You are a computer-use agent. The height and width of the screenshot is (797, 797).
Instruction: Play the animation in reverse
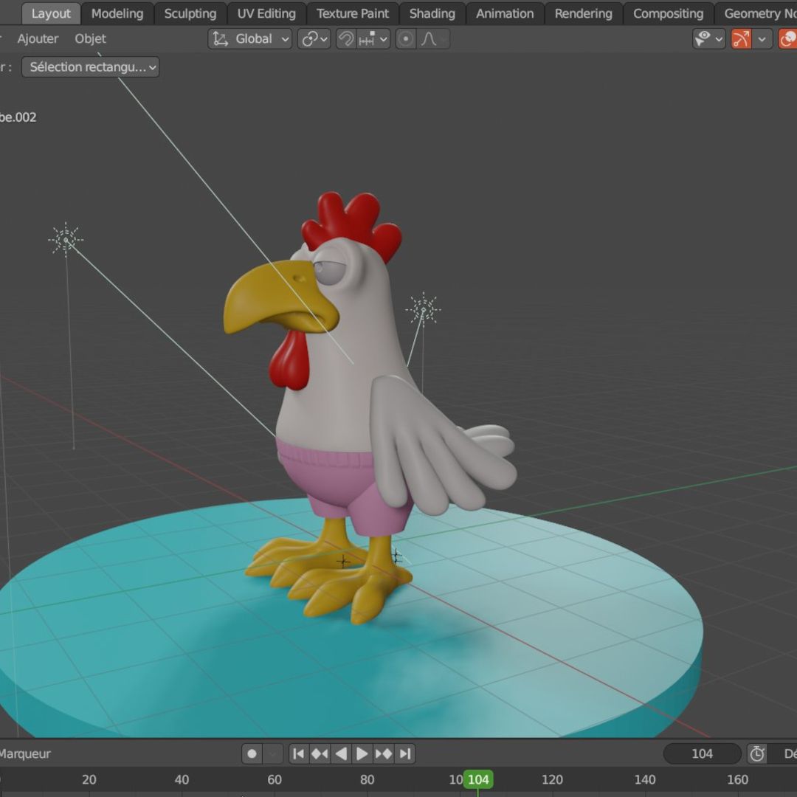(341, 753)
